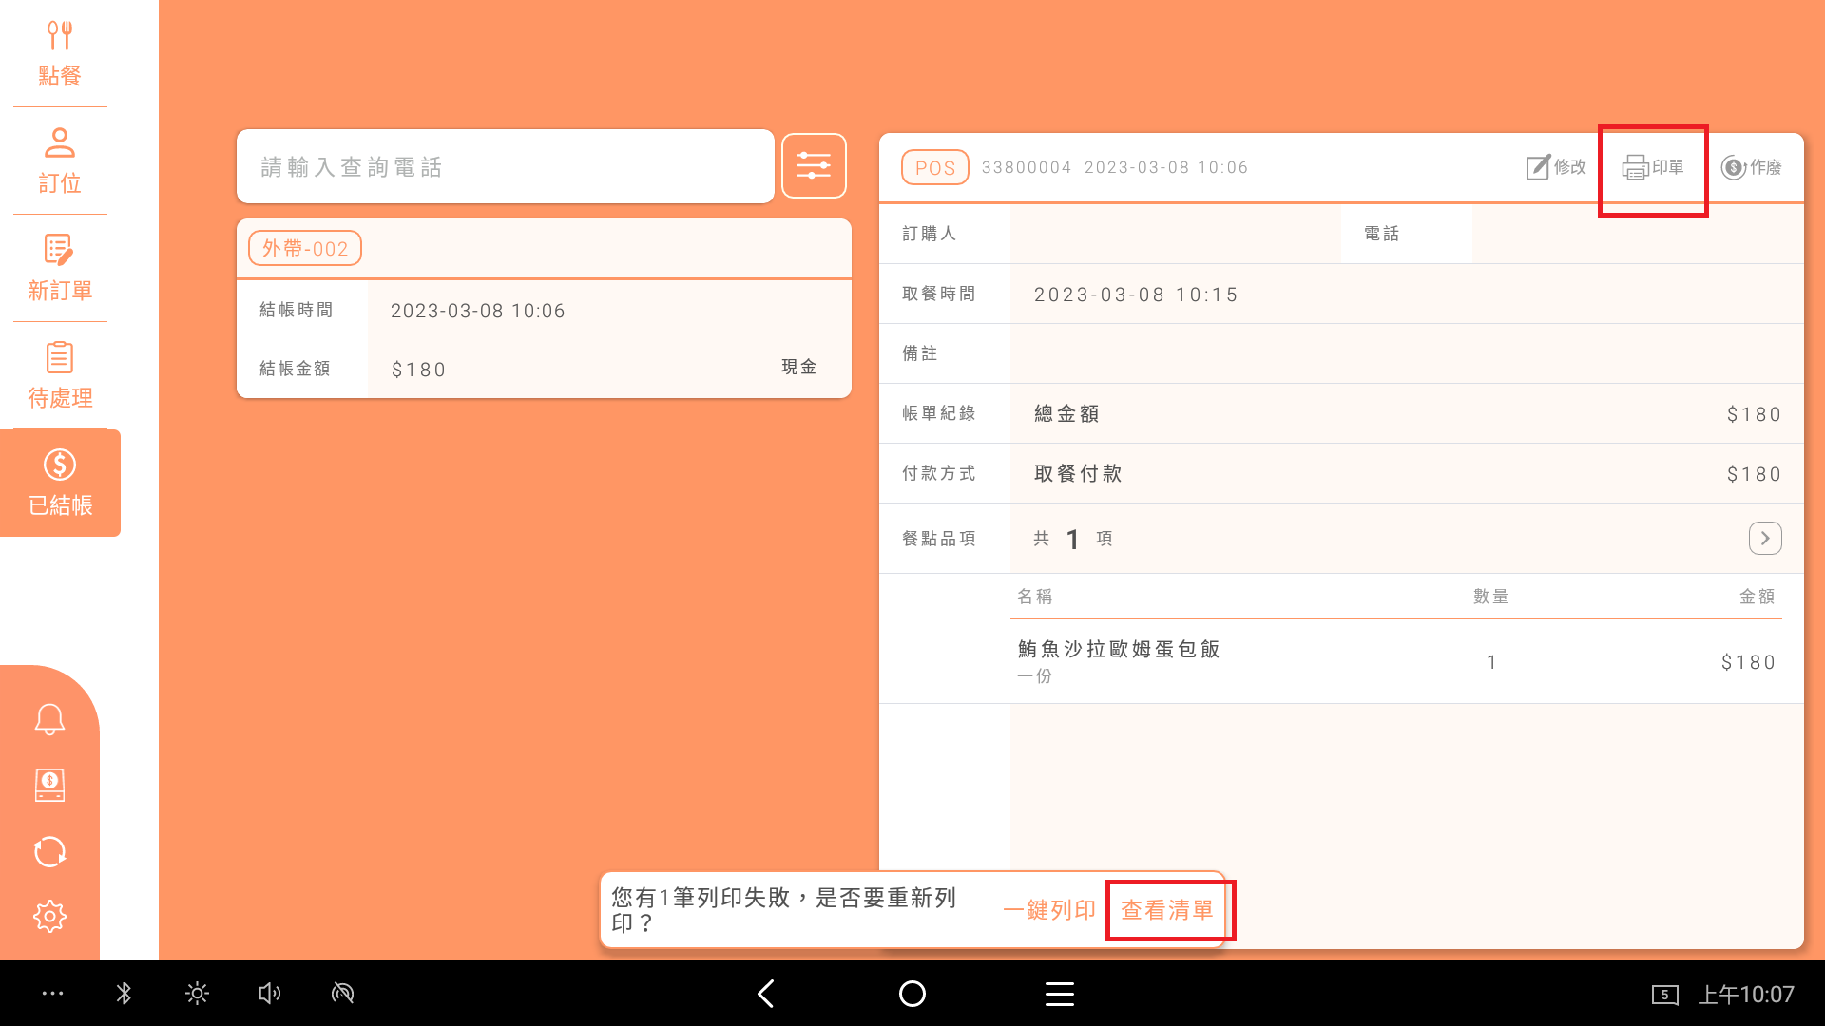1825x1026 pixels.
Task: Open the cash drawer icon in sidebar
Action: 49,785
